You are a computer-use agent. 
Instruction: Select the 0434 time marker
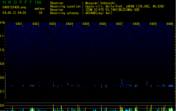click(69, 24)
